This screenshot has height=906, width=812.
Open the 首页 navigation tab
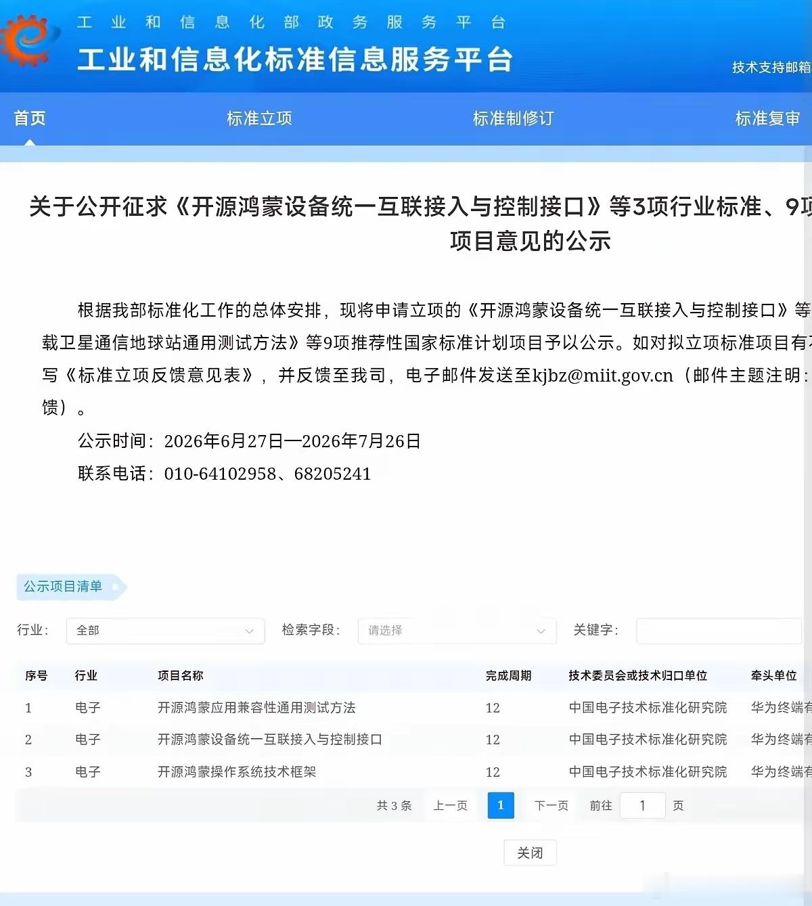pyautogui.click(x=30, y=118)
